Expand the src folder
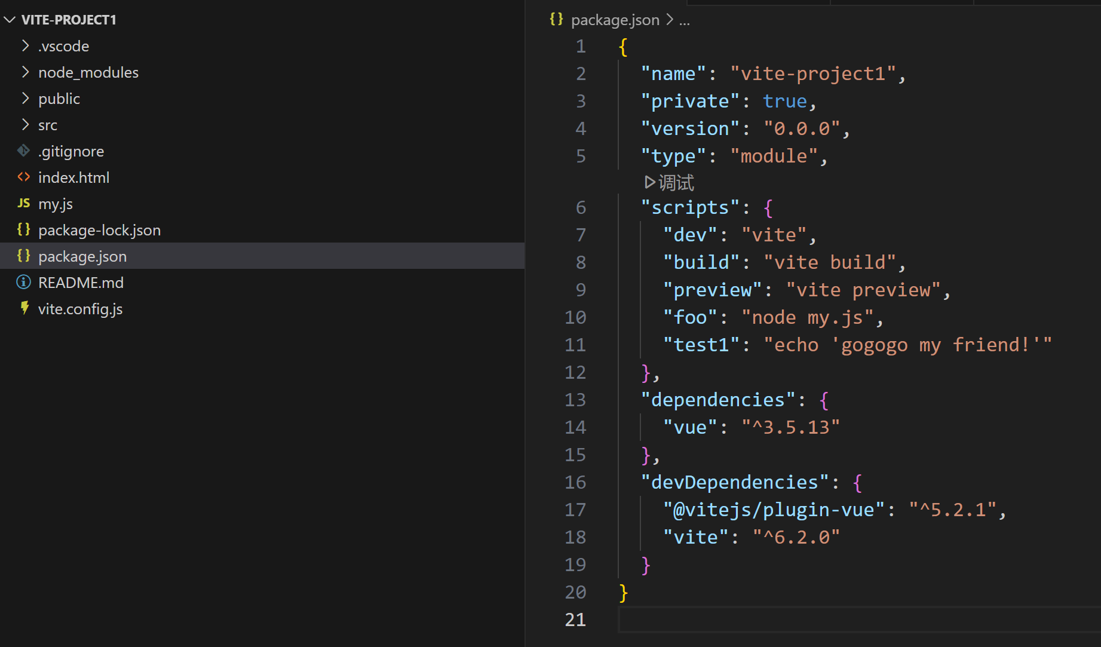This screenshot has height=647, width=1101. 24,124
